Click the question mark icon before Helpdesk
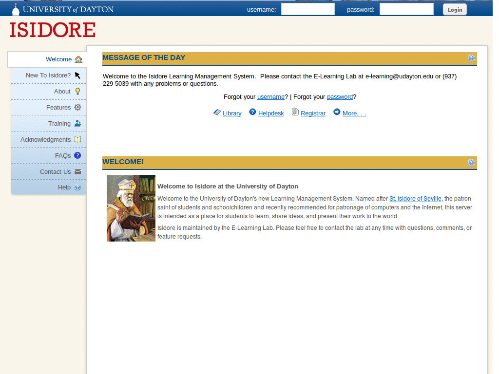Screen dimensions: 499x374 [x=252, y=112]
